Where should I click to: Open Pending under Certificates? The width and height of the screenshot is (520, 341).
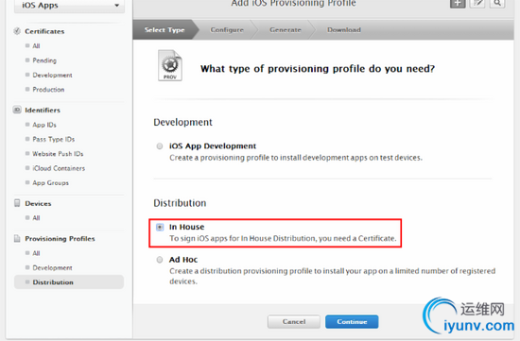[x=44, y=60]
